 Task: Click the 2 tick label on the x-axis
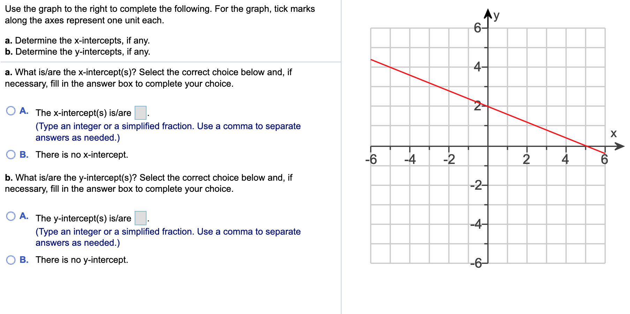[526, 160]
